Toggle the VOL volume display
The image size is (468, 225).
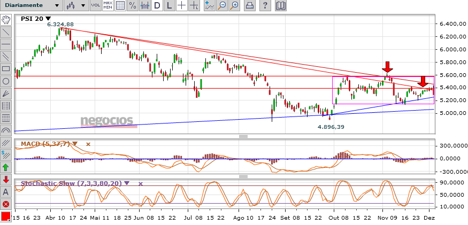coord(96,5)
